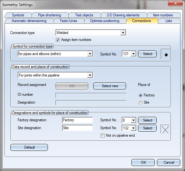Go to the Lists tab

[169, 21]
